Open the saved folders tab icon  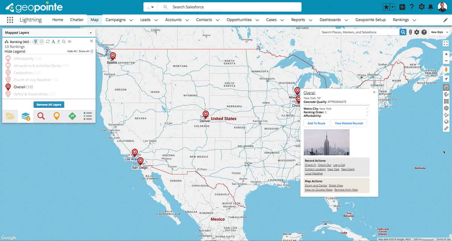tap(10, 116)
